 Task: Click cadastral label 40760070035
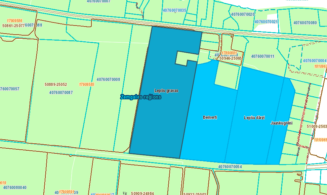(174, 10)
